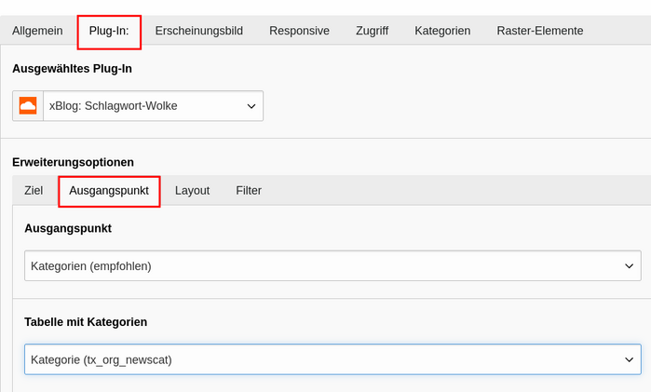Screen dimensions: 651x392
Task: Click the Tabelle mit Kategorien label
Action: click(x=86, y=322)
